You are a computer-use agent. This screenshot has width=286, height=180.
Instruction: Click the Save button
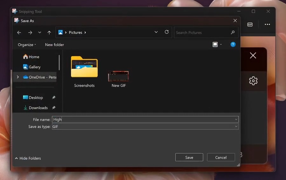tap(189, 157)
